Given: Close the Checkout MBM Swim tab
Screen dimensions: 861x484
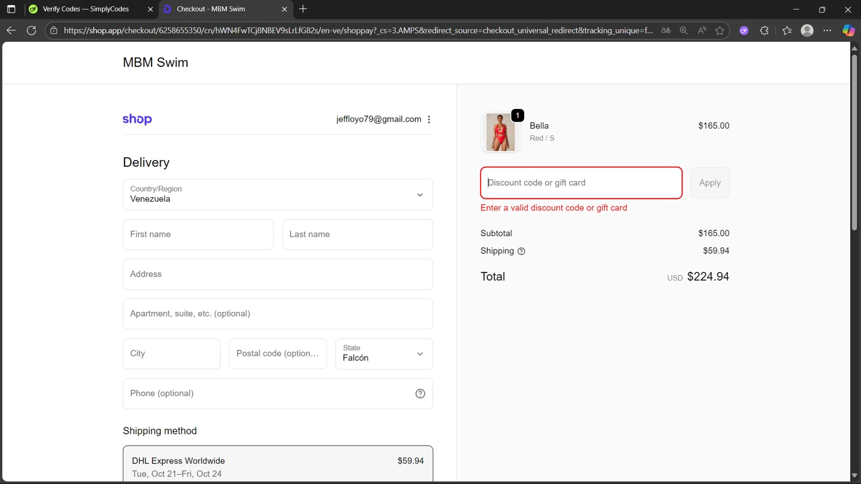Looking at the screenshot, I should coord(284,9).
